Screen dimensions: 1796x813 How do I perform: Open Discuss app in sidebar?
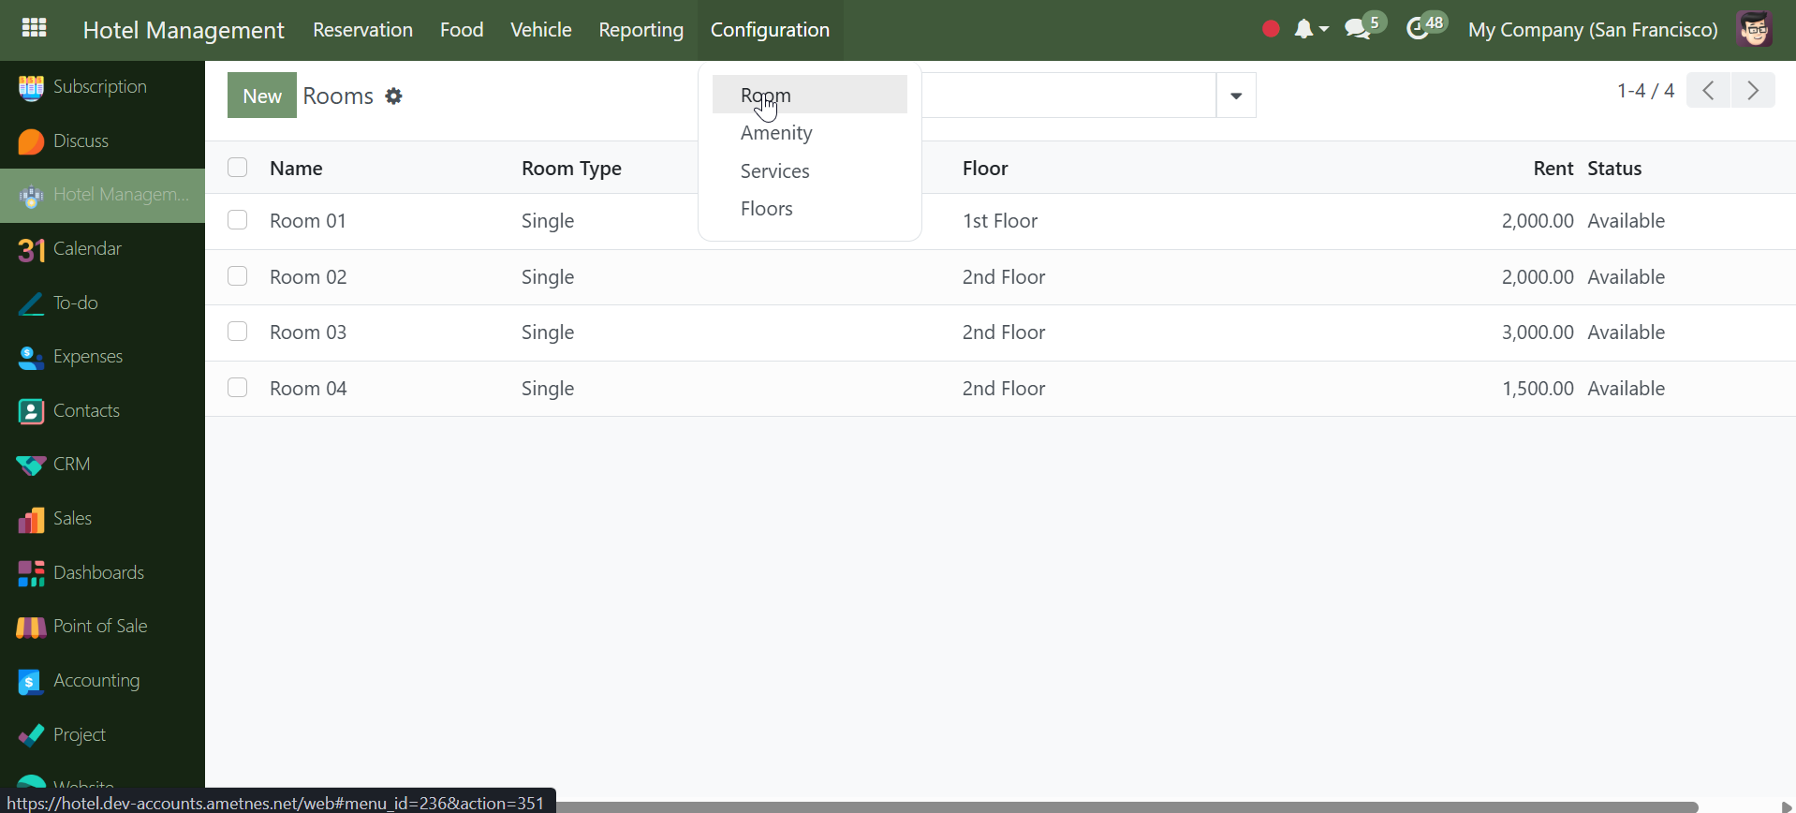point(81,141)
